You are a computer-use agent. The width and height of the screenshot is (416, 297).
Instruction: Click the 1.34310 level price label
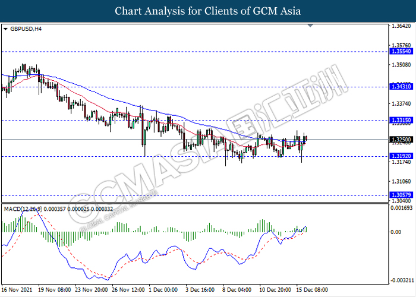(x=401, y=87)
